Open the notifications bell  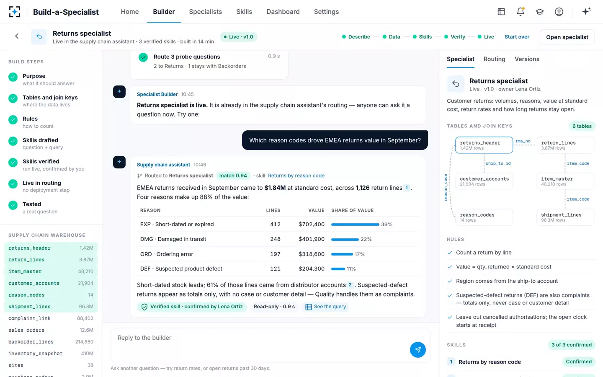coord(521,12)
